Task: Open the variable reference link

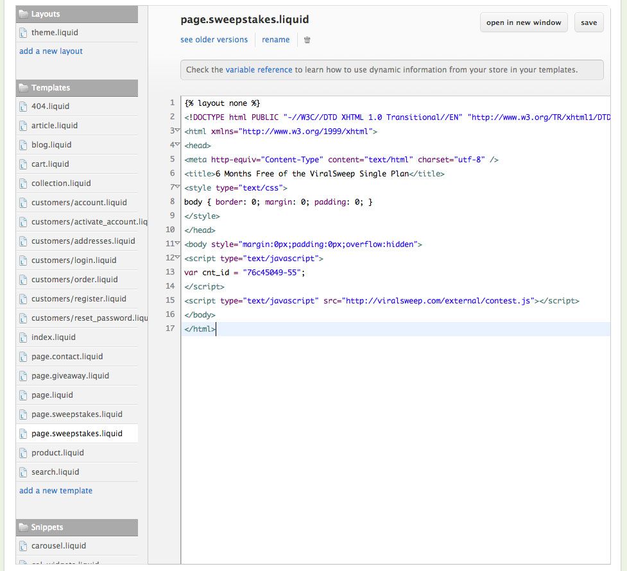Action: (259, 69)
